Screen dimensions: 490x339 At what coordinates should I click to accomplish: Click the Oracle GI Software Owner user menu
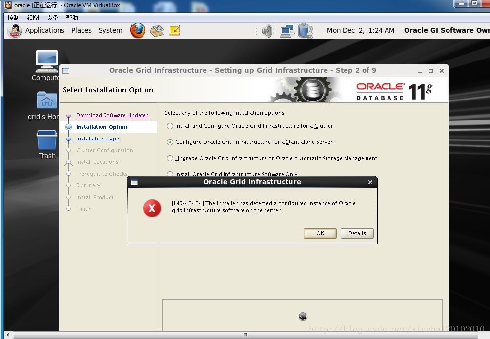447,30
